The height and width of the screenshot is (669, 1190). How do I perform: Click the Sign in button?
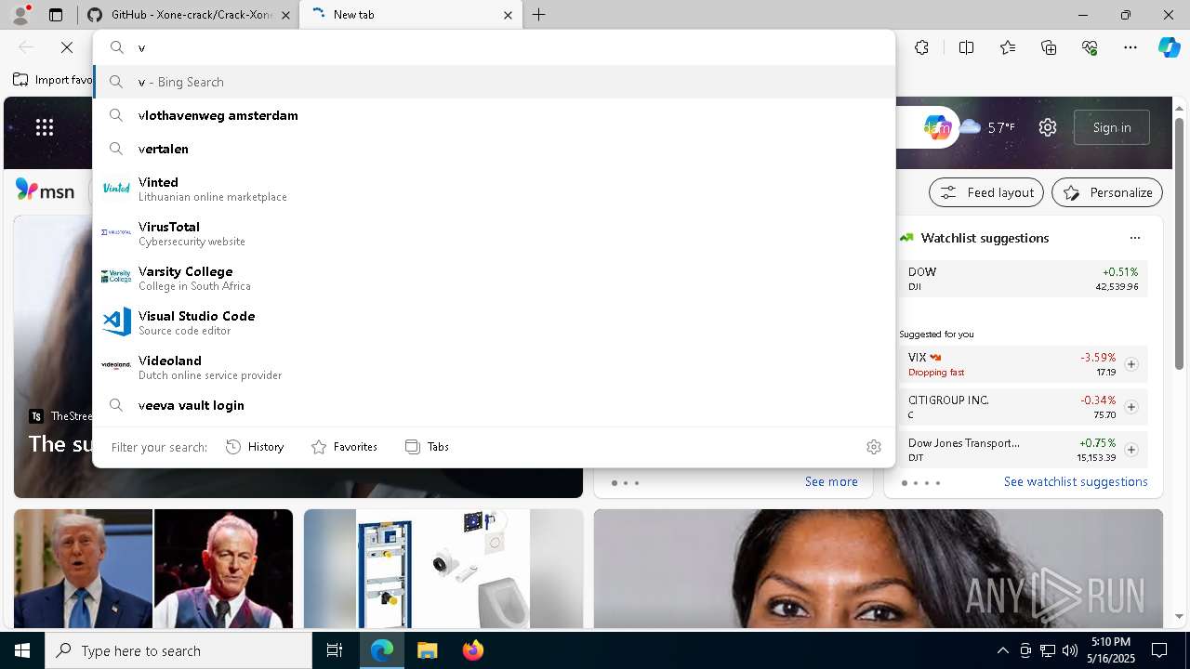[x=1112, y=127]
